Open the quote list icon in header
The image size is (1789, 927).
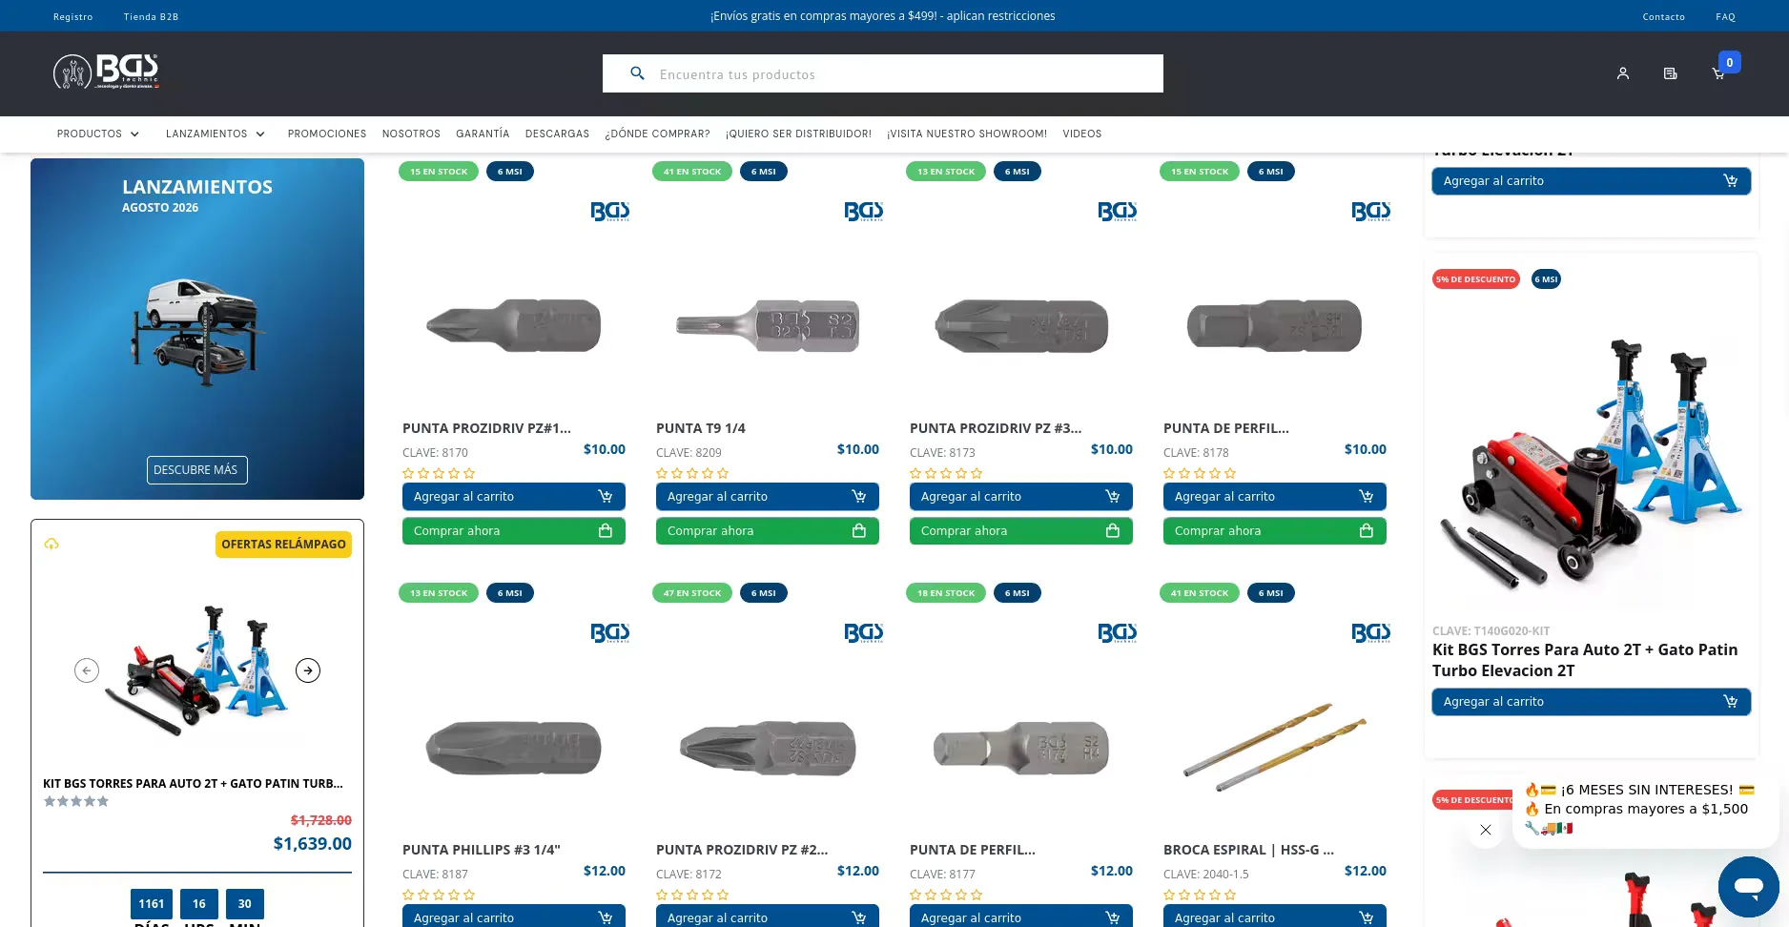pyautogui.click(x=1671, y=73)
